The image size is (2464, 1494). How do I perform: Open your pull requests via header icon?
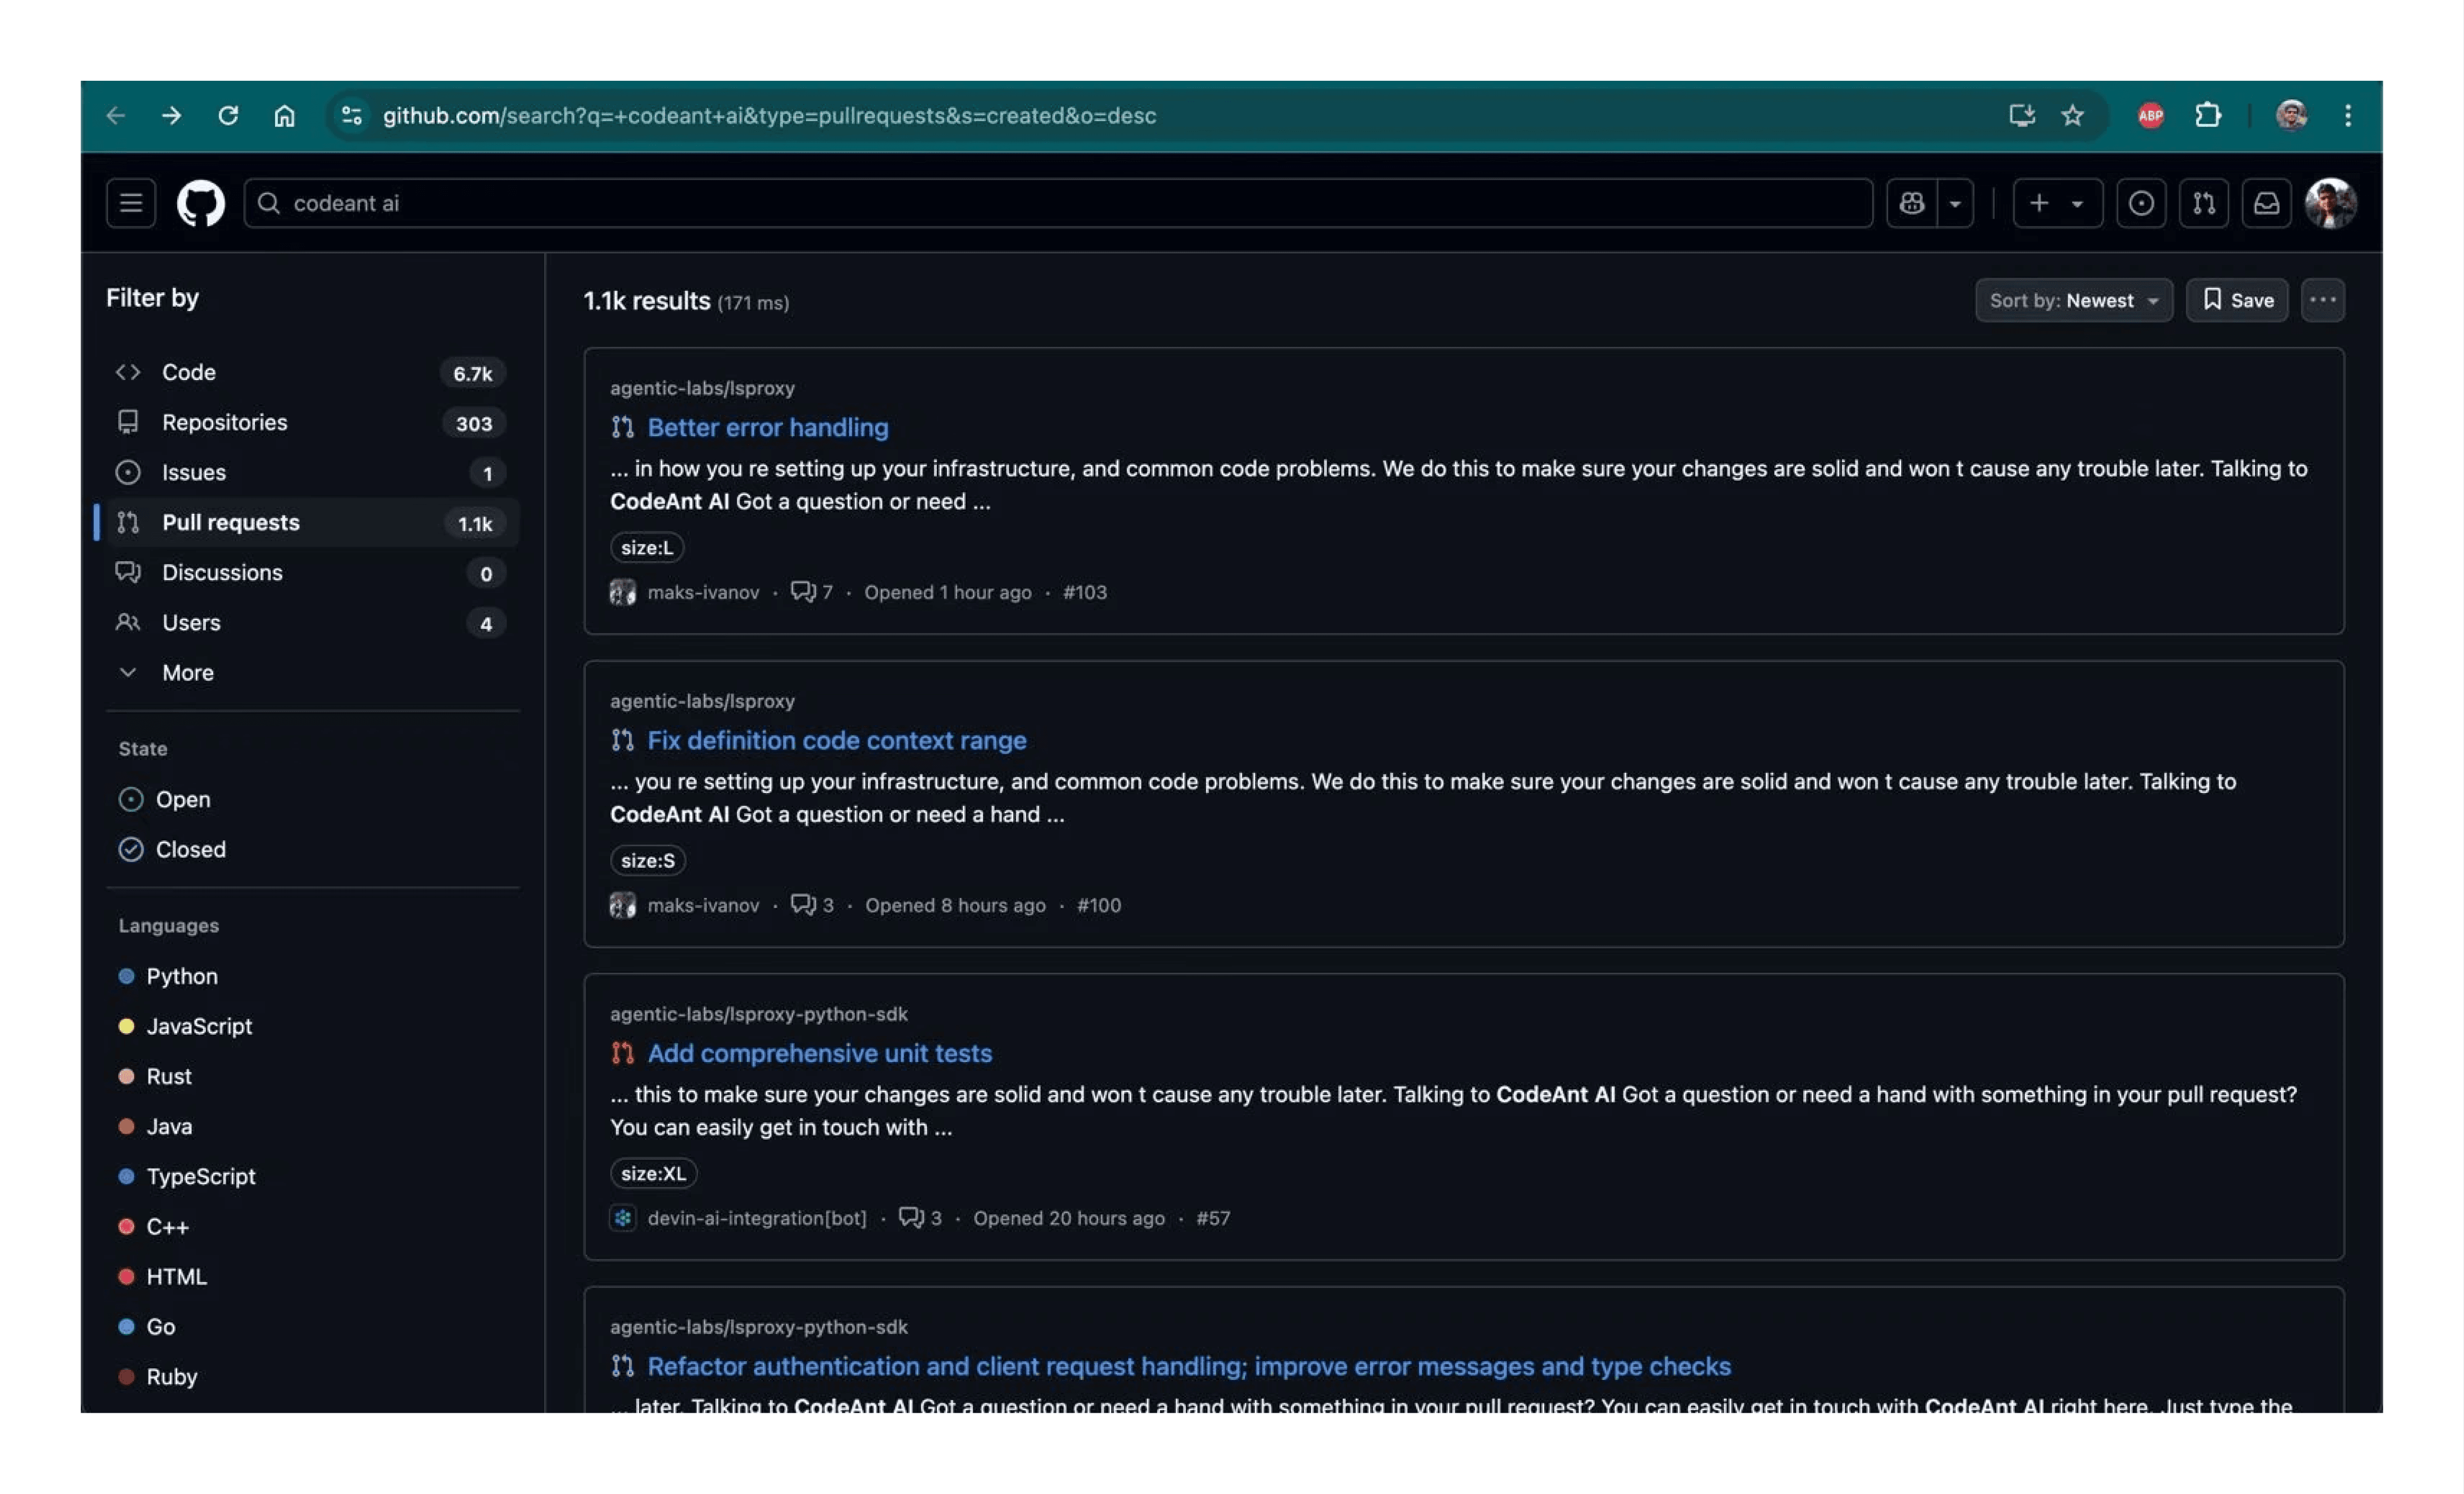[x=2204, y=203]
